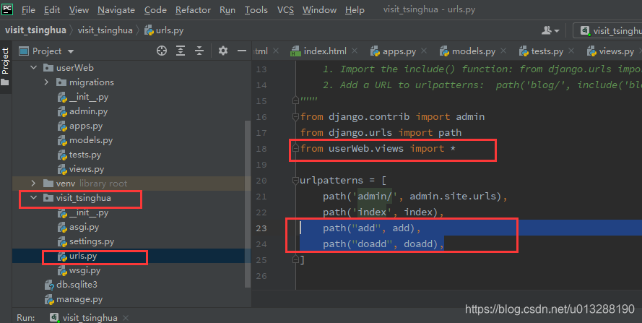Image resolution: width=642 pixels, height=323 pixels.
Task: Expand the venv library root folder
Action: click(33, 184)
